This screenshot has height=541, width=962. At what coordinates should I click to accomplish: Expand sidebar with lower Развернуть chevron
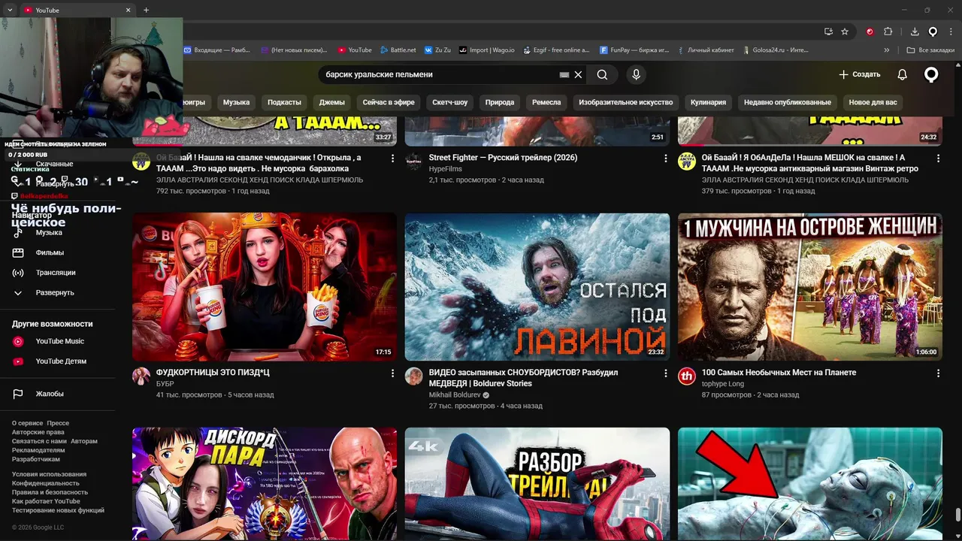pos(55,293)
